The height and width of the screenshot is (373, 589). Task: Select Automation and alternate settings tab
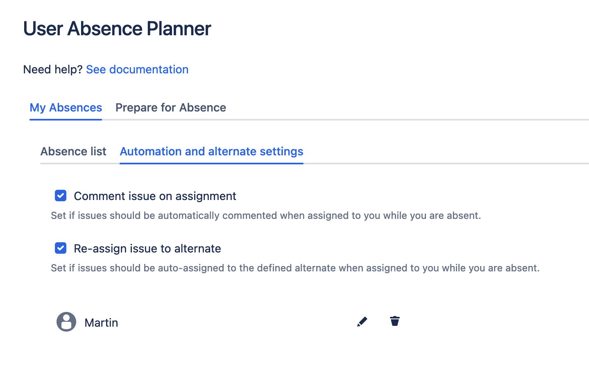pos(211,152)
